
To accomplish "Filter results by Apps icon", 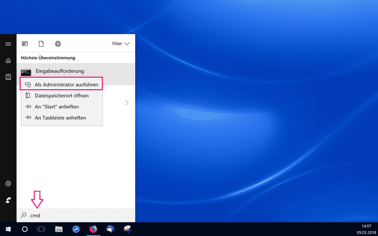I will [24, 44].
